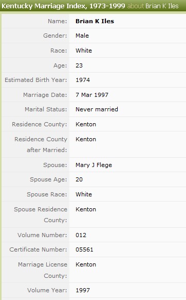Select the Certificate Number 05561
This screenshot has width=186, height=300.
[x=84, y=249]
